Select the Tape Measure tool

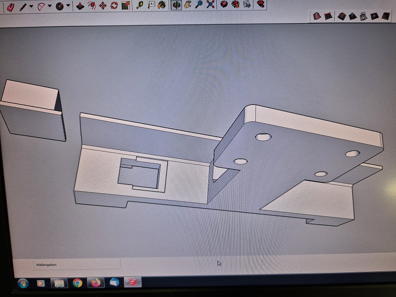pyautogui.click(x=140, y=5)
